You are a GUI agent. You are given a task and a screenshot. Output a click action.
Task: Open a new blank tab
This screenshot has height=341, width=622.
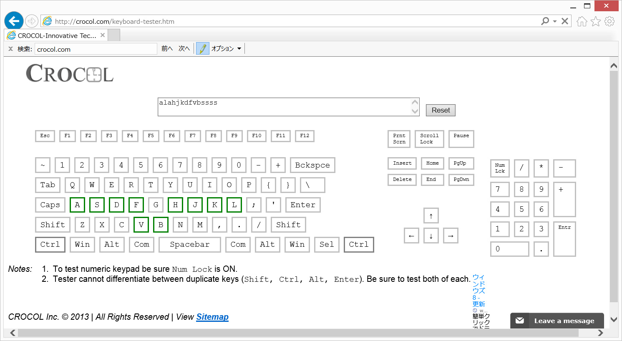click(114, 35)
